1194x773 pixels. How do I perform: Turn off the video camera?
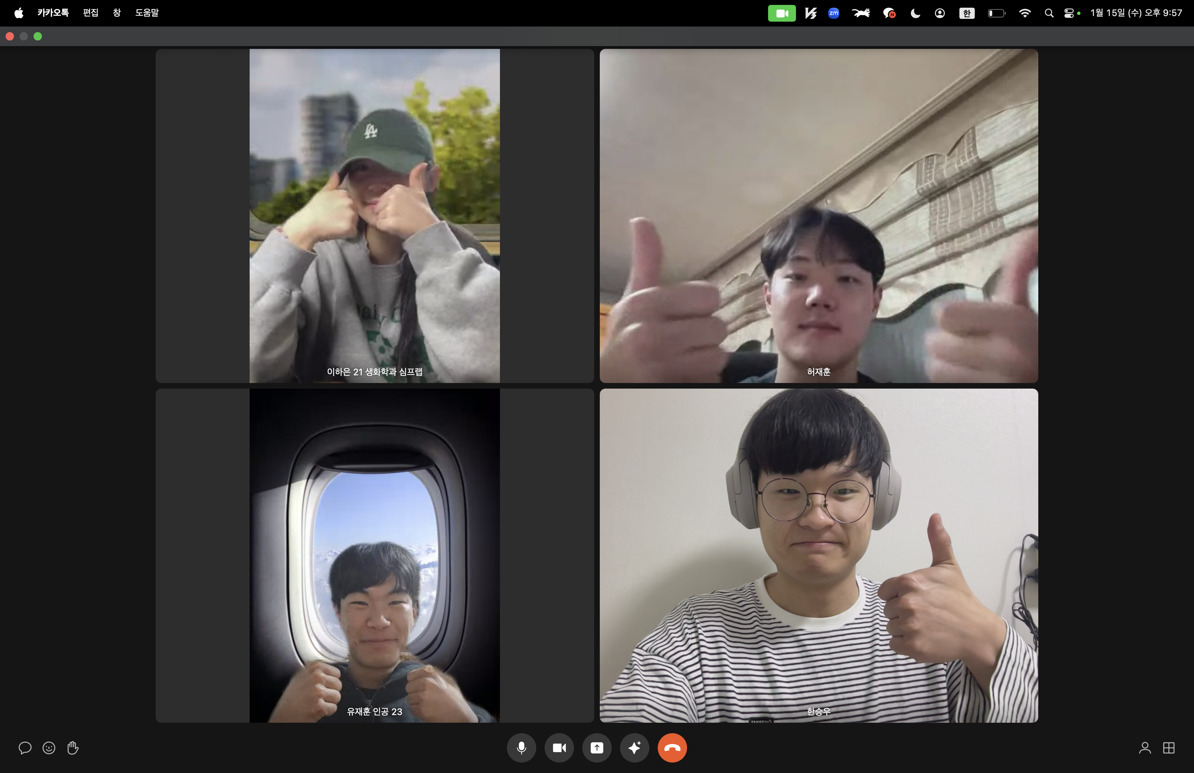(559, 748)
